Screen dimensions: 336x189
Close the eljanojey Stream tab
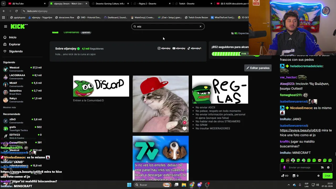(x=86, y=4)
